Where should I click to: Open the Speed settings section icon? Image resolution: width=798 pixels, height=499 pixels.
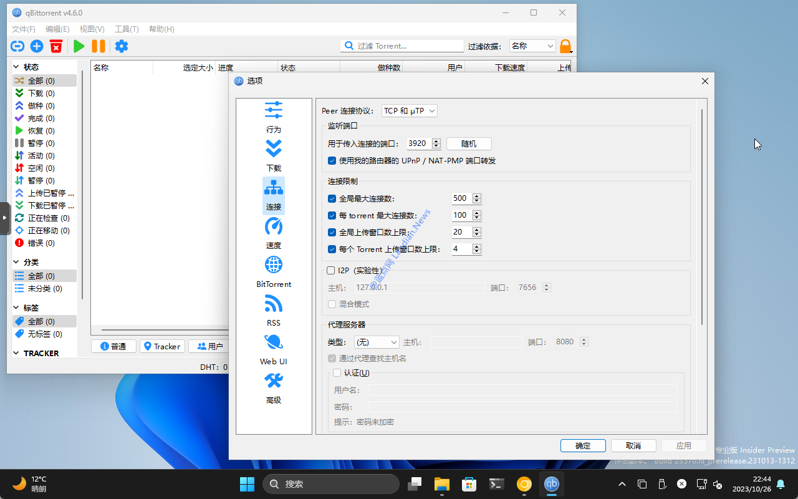point(274,227)
